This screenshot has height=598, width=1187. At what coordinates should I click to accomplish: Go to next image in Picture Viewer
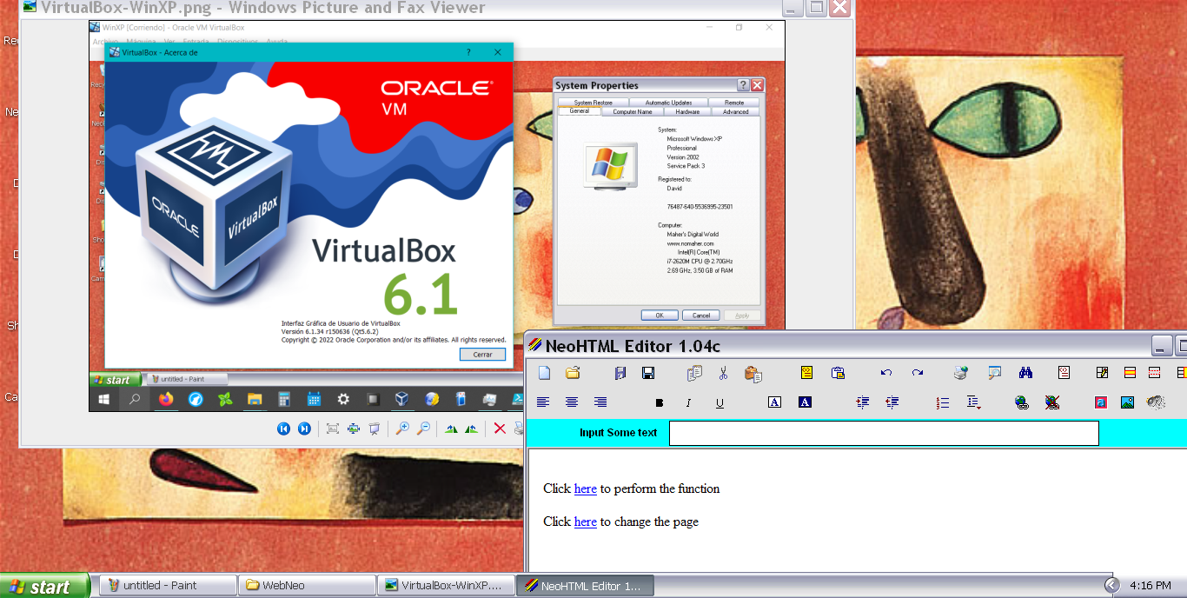(x=304, y=429)
